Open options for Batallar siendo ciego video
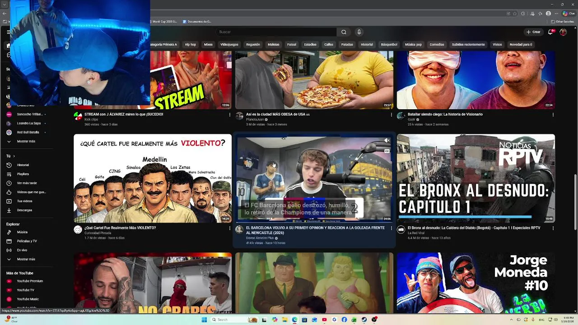The height and width of the screenshot is (325, 578). pos(553,115)
